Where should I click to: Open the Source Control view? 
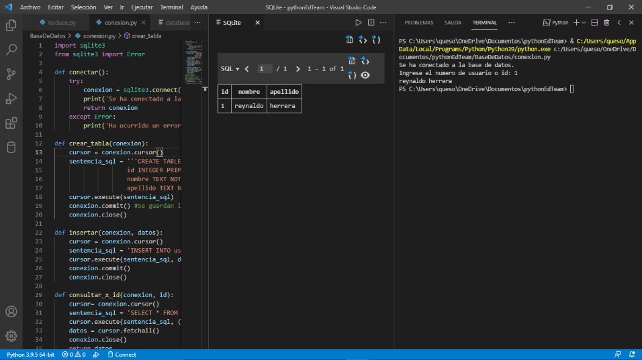point(11,74)
